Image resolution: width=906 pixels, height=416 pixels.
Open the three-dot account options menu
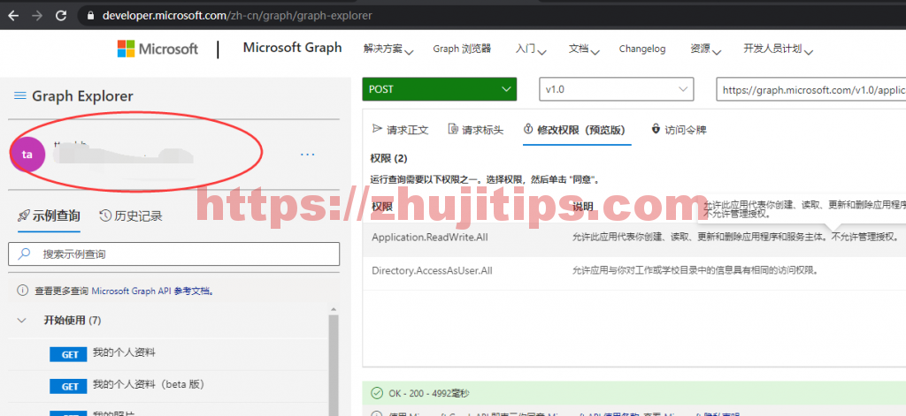pos(307,155)
